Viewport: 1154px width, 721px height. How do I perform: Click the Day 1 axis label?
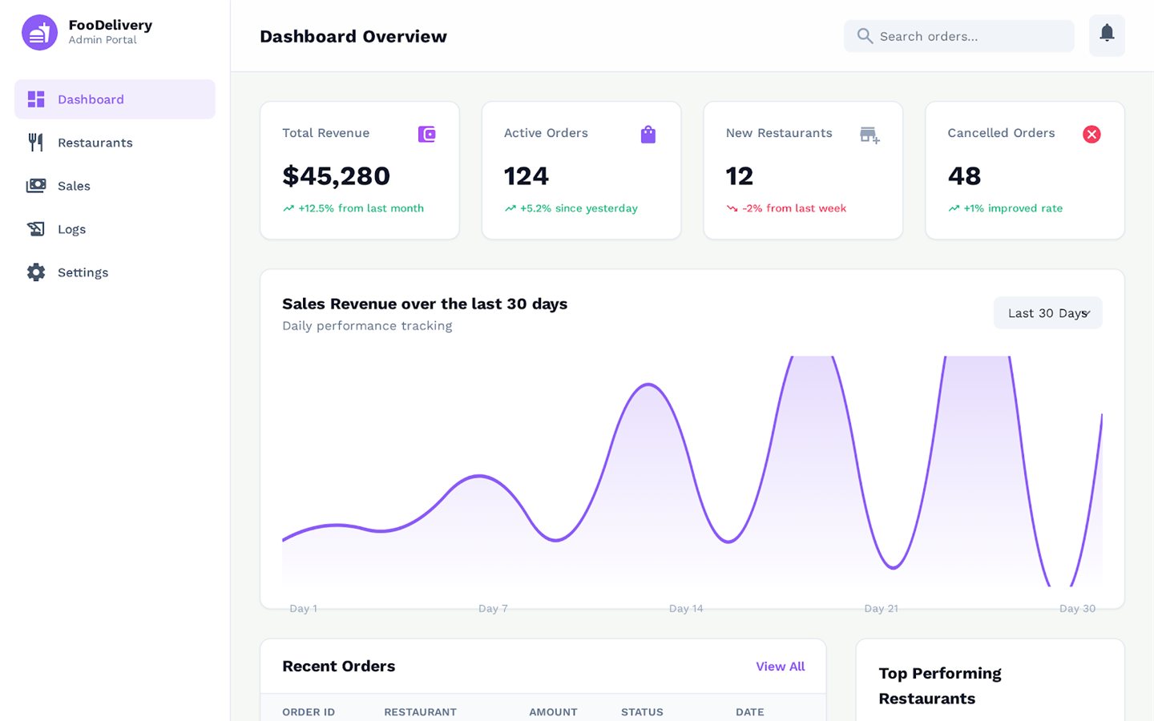click(x=303, y=609)
